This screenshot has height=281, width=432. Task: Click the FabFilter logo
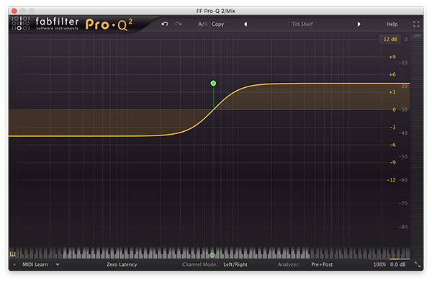click(45, 24)
